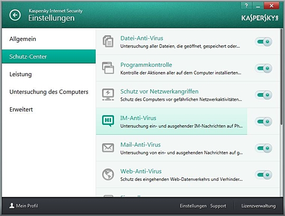This screenshot has width=285, height=216.
Task: Go back using the circled arrow icon
Action: click(15, 15)
